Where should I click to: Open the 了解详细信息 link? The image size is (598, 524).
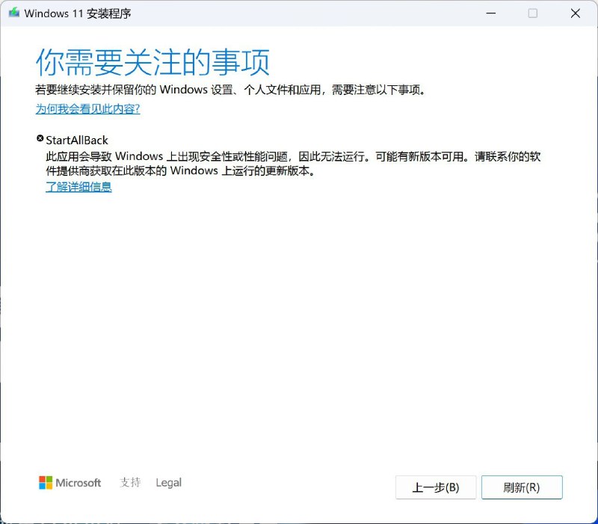77,187
